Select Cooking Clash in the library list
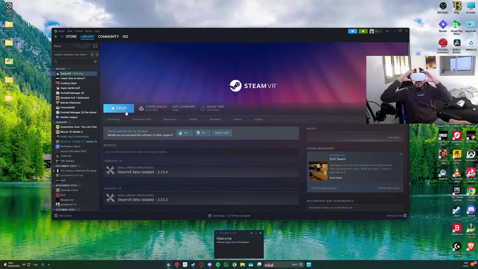Image resolution: width=478 pixels, height=269 pixels. [68, 83]
